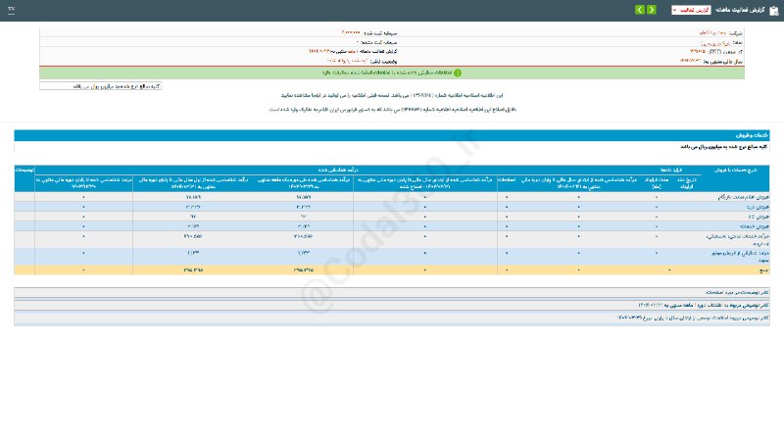Click the boxed میلیون ریال amounts note field

(x=100, y=86)
